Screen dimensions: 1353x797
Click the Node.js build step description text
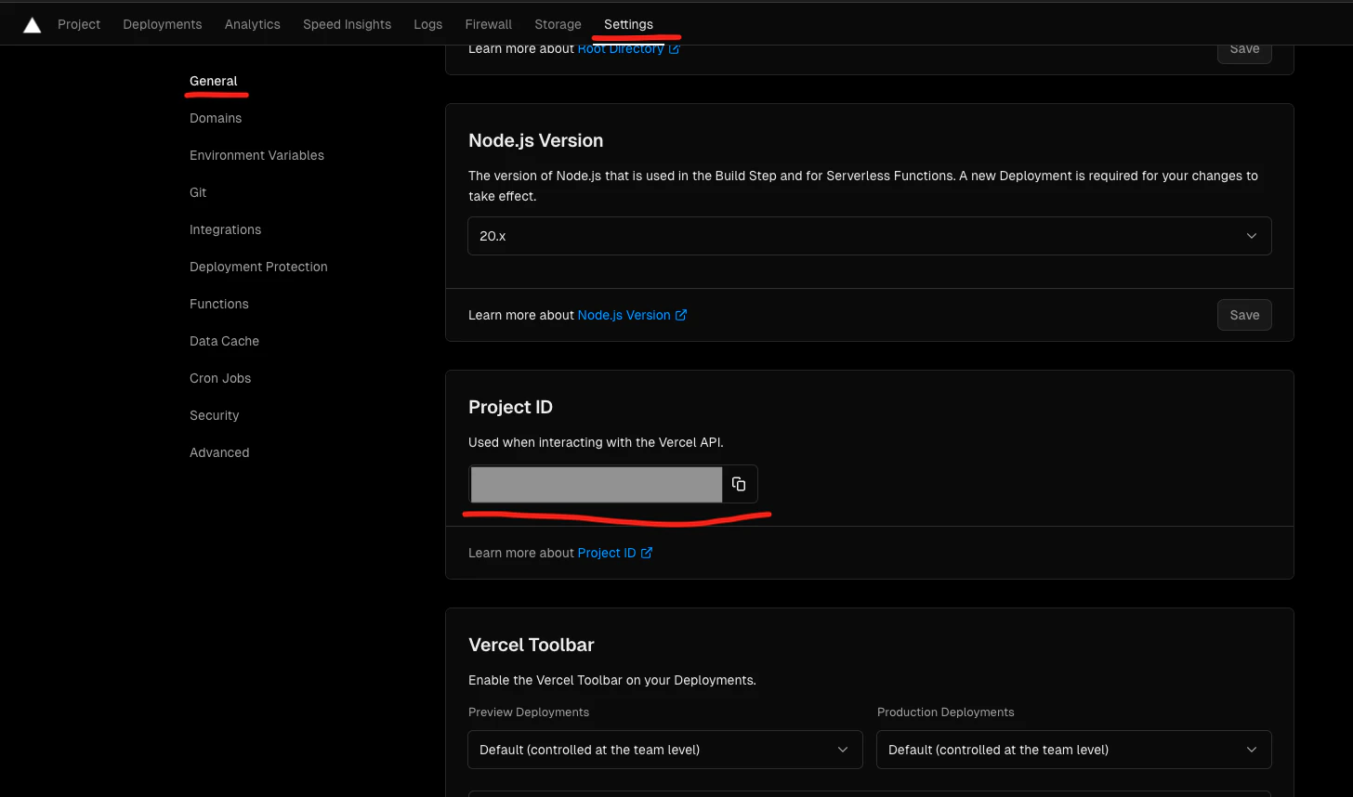click(863, 186)
